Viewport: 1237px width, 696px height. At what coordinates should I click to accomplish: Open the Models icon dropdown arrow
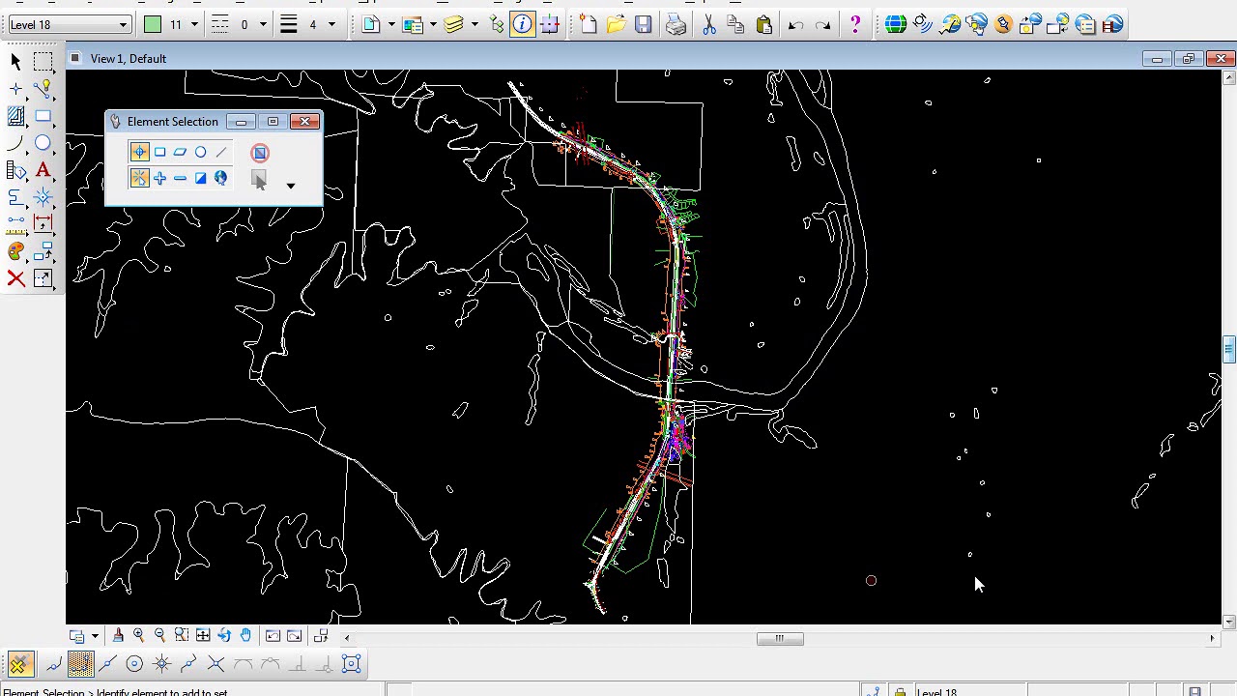coord(391,24)
